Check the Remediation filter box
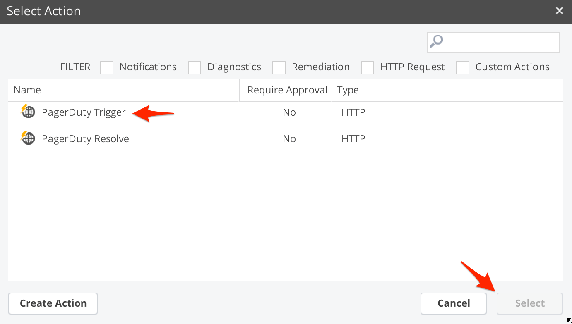Screen dimensions: 572x324 coord(279,67)
